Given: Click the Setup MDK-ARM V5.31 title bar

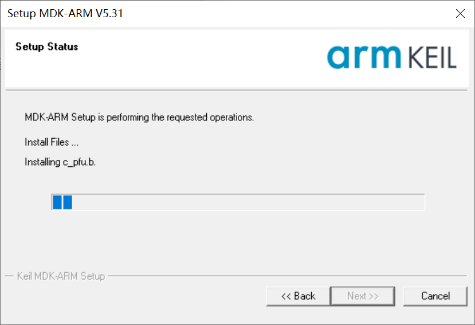Looking at the screenshot, I should pyautogui.click(x=229, y=14).
